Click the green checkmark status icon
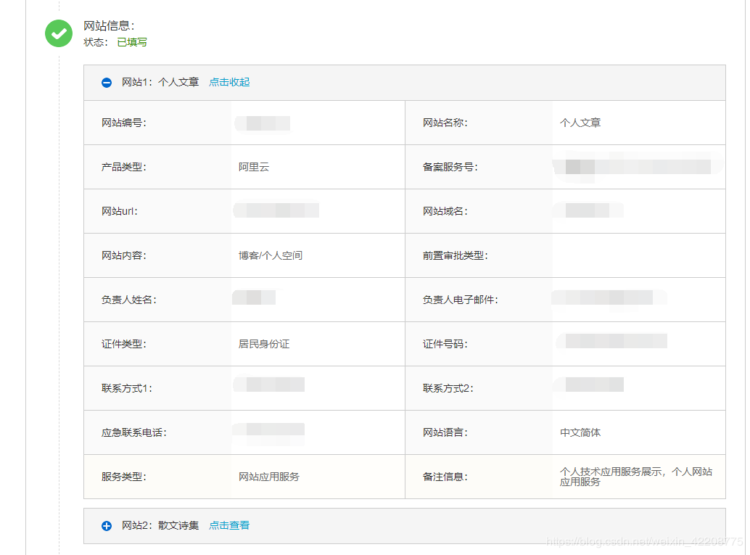The image size is (750, 555). (59, 33)
